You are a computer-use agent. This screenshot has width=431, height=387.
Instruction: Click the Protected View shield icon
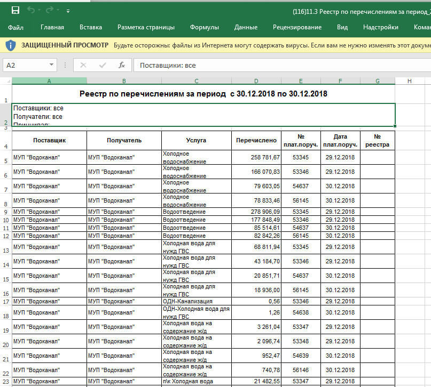[x=11, y=45]
